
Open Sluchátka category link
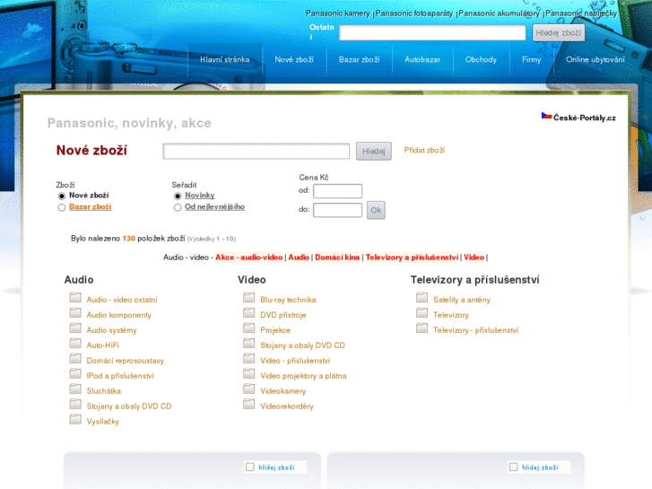point(103,391)
